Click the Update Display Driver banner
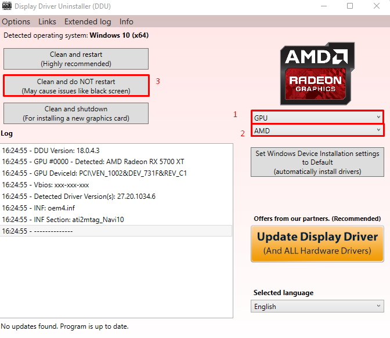 click(x=317, y=243)
